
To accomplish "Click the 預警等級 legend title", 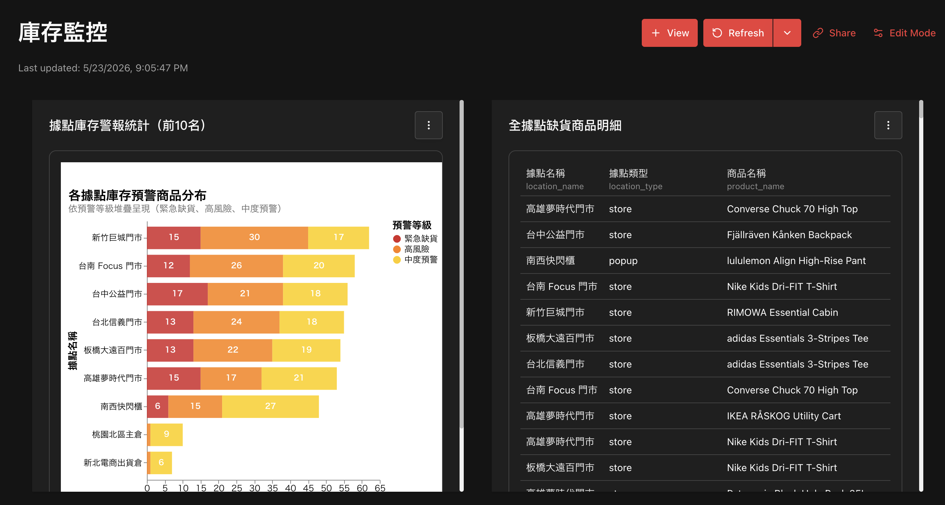I will pyautogui.click(x=412, y=225).
